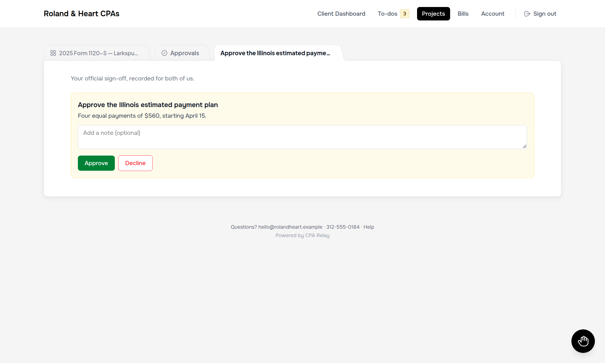The width and height of the screenshot is (605, 363).
Task: Open the Bills page
Action: 463,14
